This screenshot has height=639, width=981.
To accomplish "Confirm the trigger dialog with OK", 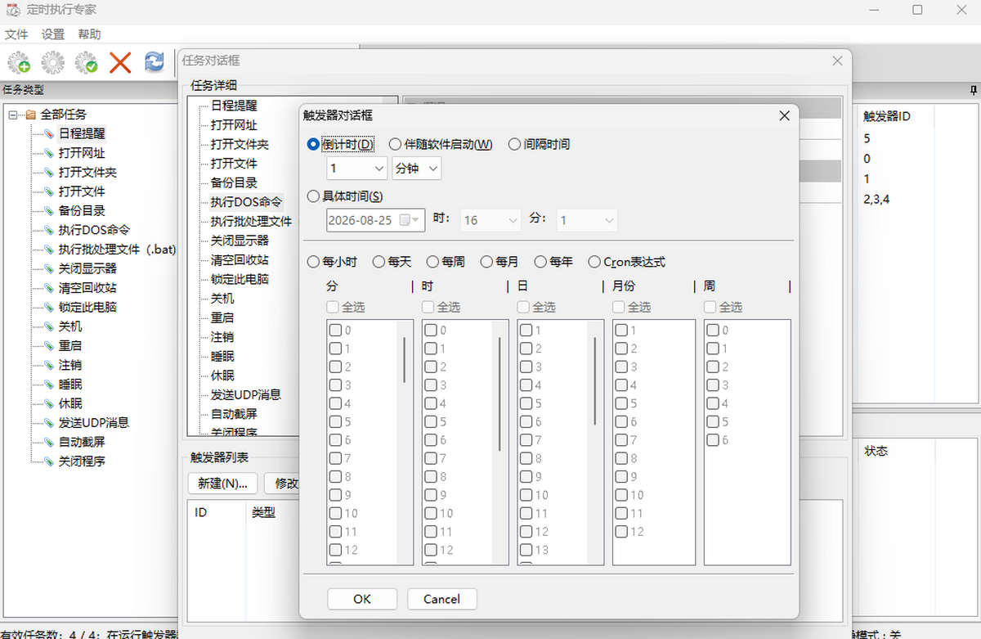I will pyautogui.click(x=362, y=599).
